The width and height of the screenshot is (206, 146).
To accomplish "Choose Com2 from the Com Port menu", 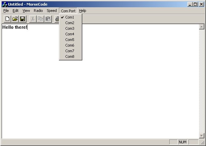I will (x=70, y=23).
